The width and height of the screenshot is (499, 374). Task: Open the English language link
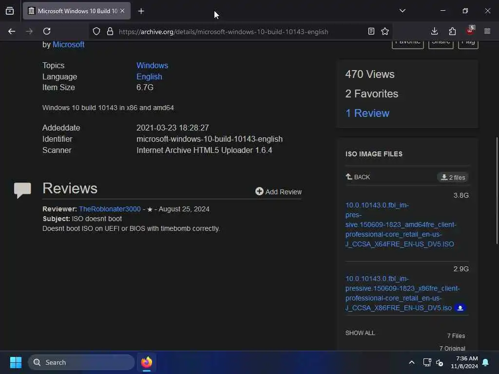149,76
